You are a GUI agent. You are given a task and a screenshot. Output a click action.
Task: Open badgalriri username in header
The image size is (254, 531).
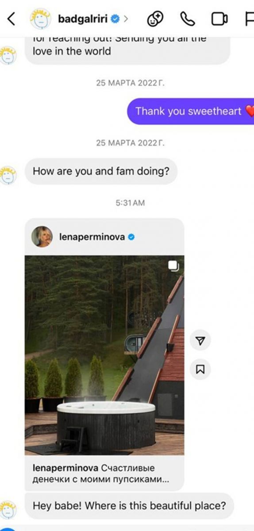point(83,19)
